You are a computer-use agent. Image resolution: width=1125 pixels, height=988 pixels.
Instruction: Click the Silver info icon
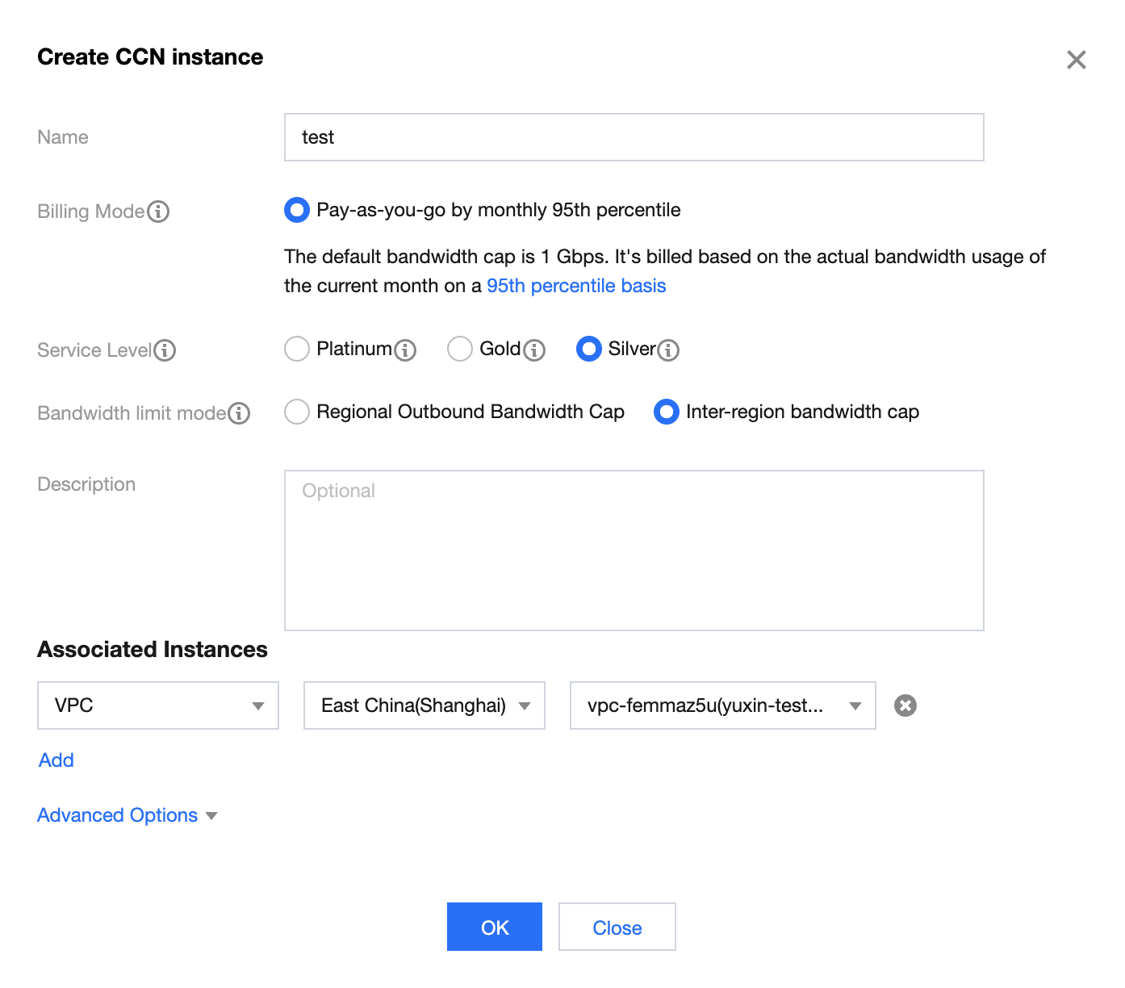pos(668,350)
